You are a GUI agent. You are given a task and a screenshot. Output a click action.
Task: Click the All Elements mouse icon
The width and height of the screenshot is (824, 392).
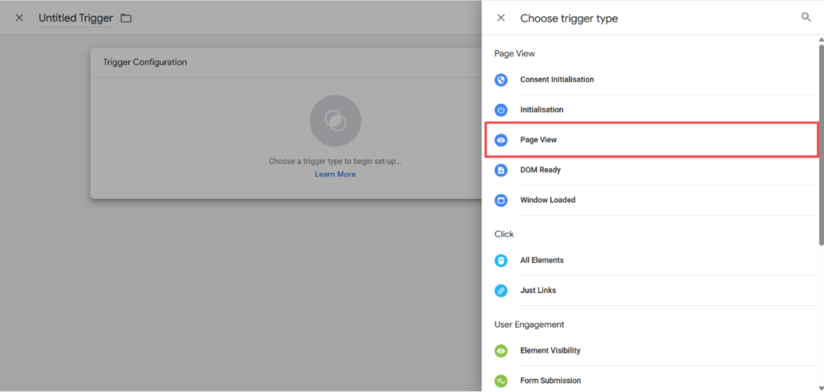501,261
